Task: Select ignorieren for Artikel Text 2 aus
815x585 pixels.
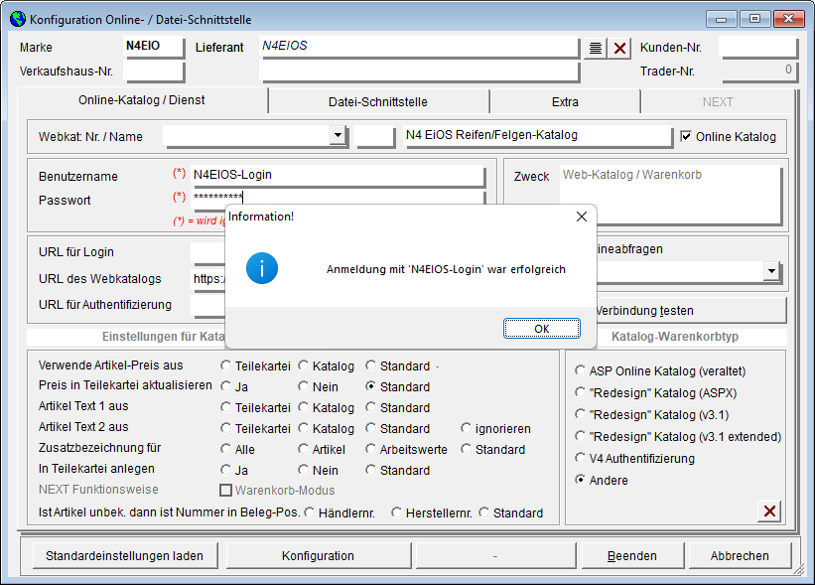Action: click(x=467, y=428)
